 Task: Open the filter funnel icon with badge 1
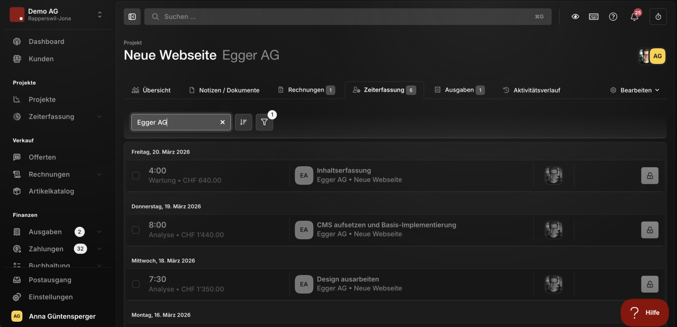[264, 122]
